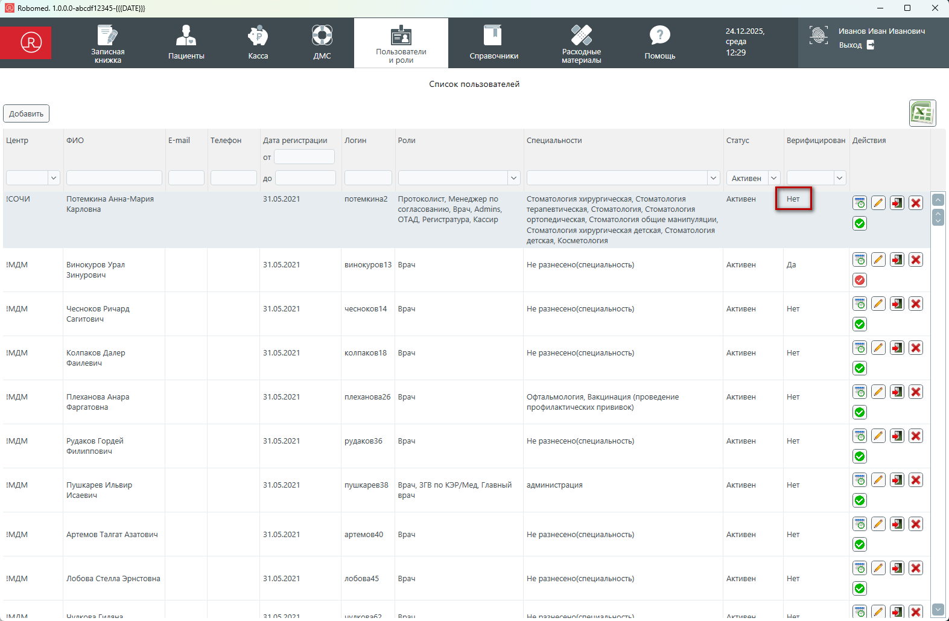The image size is (949, 621).
Task: Delete user Винокуров with red X
Action: (916, 260)
